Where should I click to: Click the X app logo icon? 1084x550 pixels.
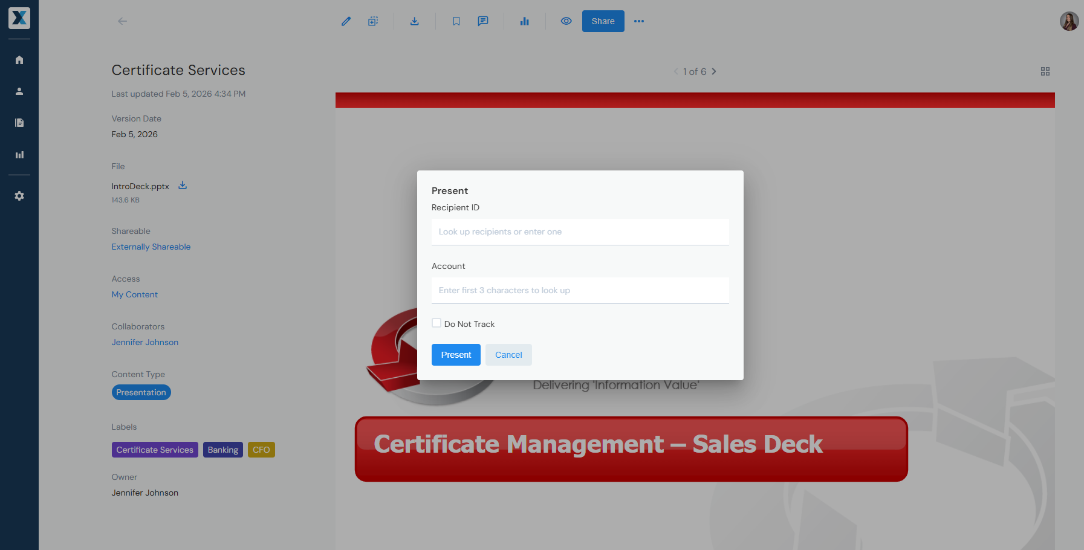[19, 18]
